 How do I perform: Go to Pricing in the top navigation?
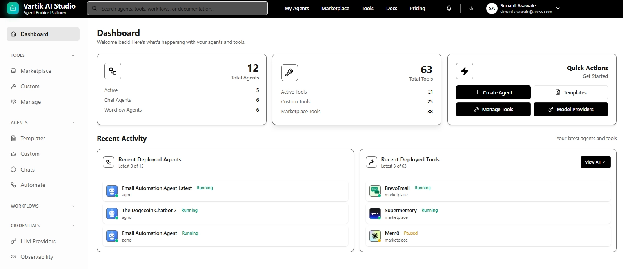pos(417,8)
